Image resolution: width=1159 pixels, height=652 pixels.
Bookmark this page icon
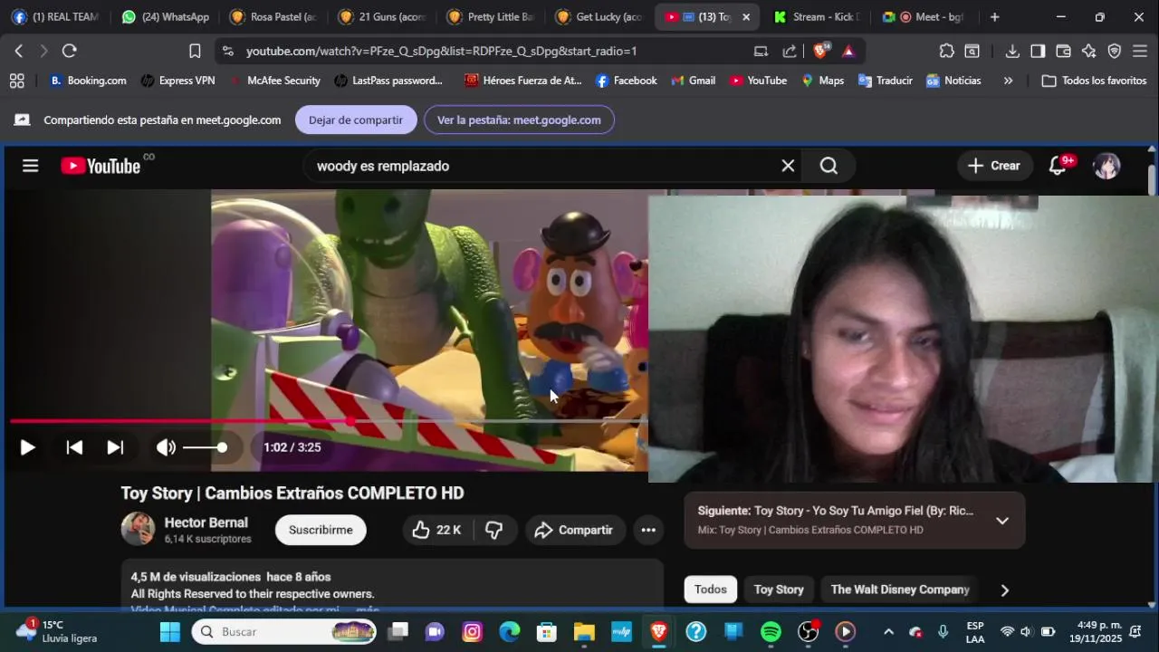195,51
